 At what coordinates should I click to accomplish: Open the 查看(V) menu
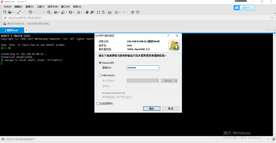point(29,7)
